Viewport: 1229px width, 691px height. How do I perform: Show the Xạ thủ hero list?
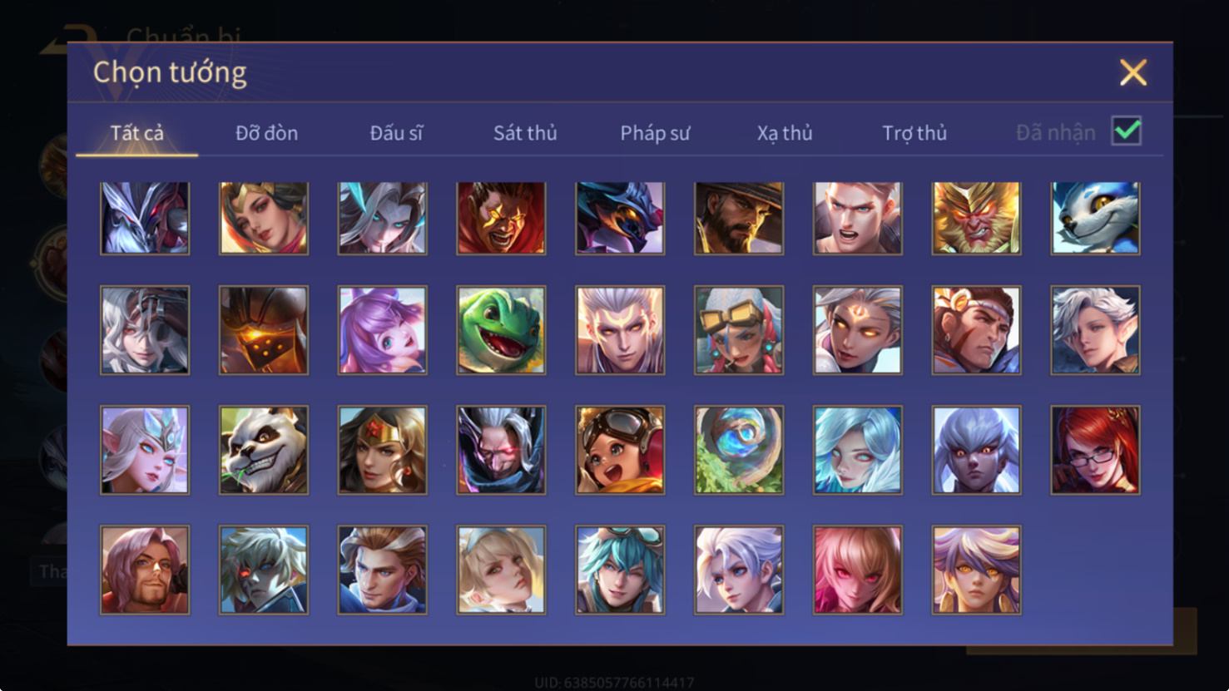pos(785,133)
